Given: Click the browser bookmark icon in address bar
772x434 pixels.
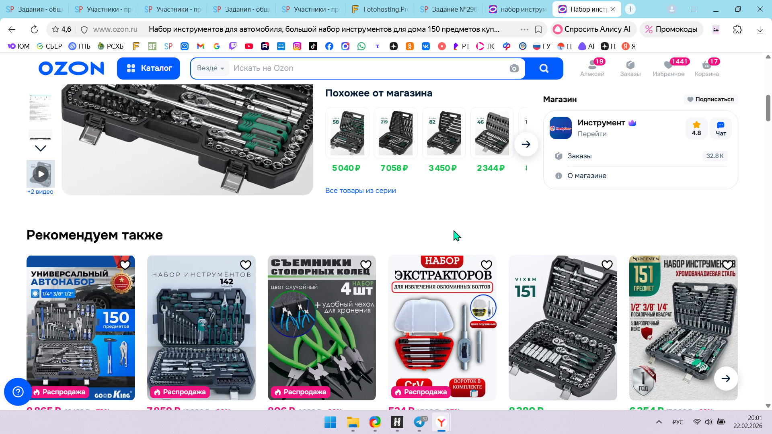Looking at the screenshot, I should (x=538, y=29).
